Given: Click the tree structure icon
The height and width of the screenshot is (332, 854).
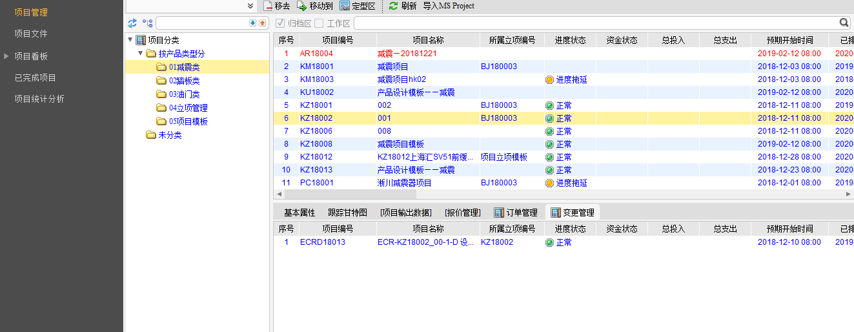Looking at the screenshot, I should (148, 23).
